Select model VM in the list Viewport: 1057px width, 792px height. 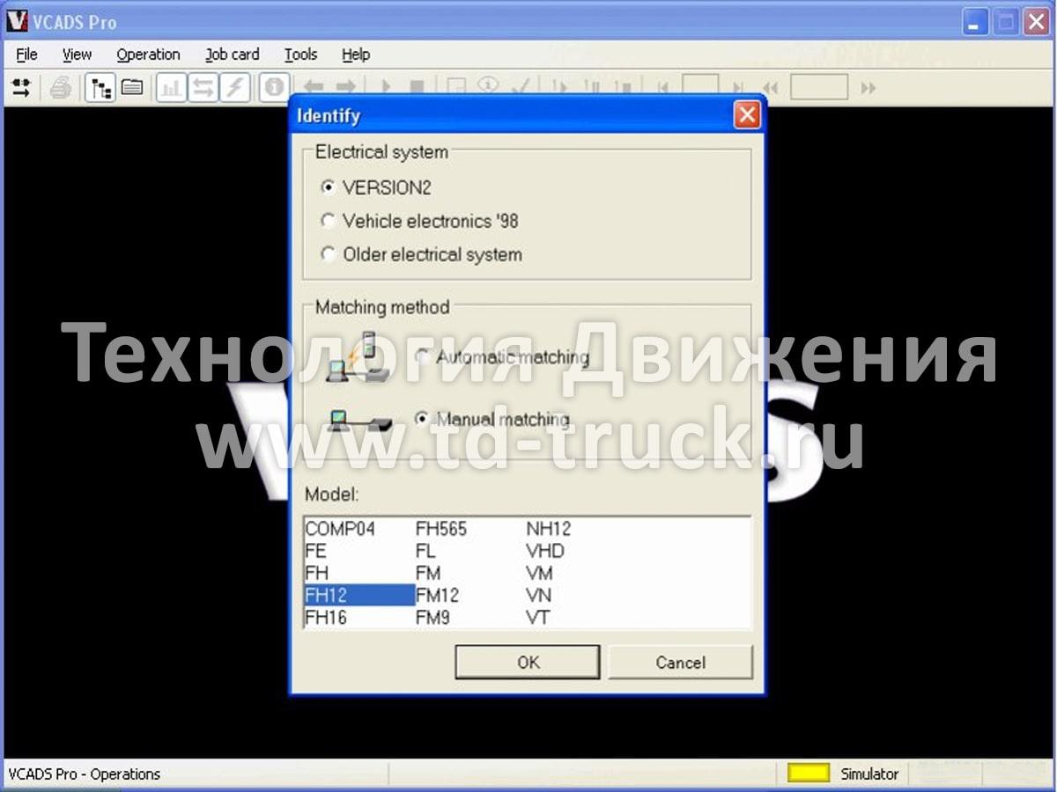tap(539, 573)
